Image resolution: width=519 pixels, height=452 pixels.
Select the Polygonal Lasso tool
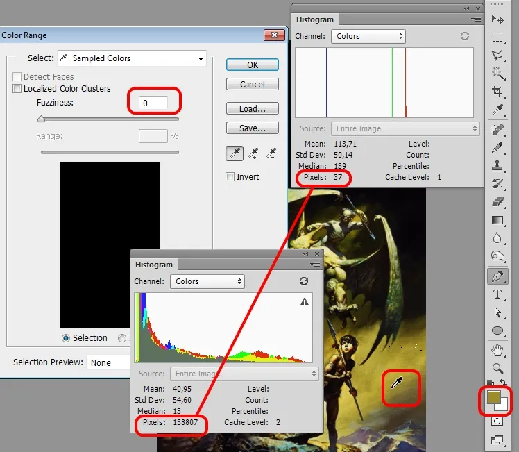[497, 56]
